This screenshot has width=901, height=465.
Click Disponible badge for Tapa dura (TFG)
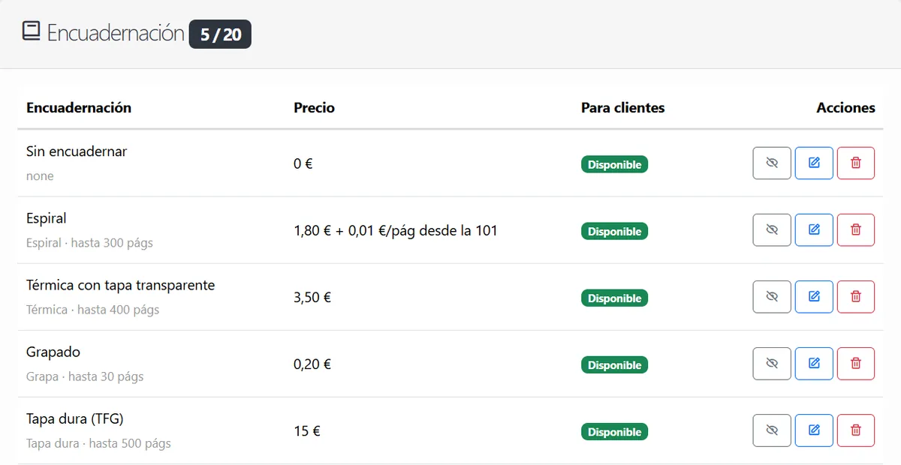pos(614,431)
